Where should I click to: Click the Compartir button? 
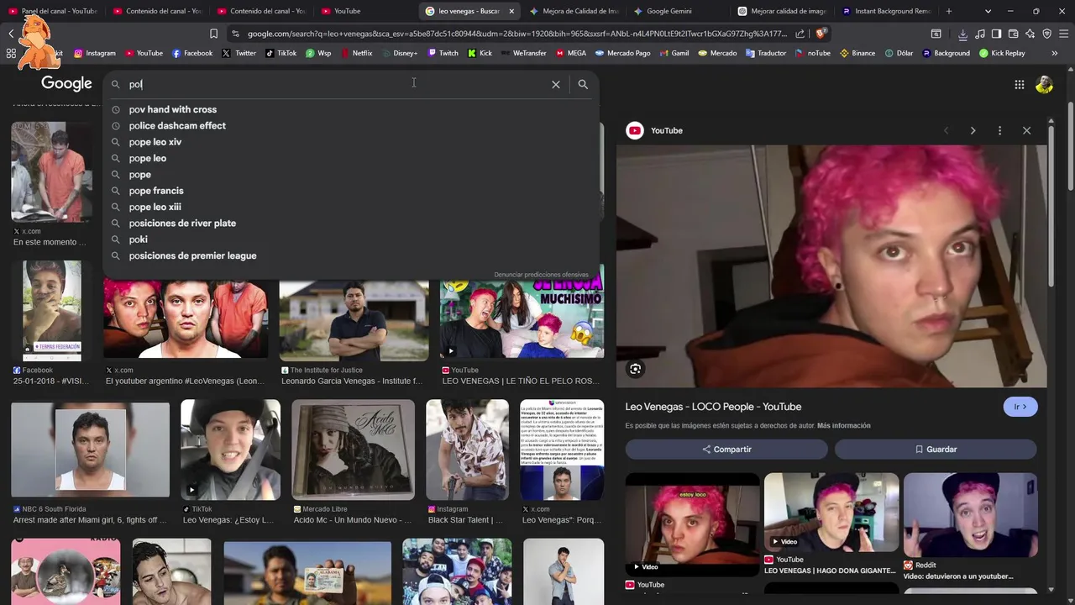[726, 450]
